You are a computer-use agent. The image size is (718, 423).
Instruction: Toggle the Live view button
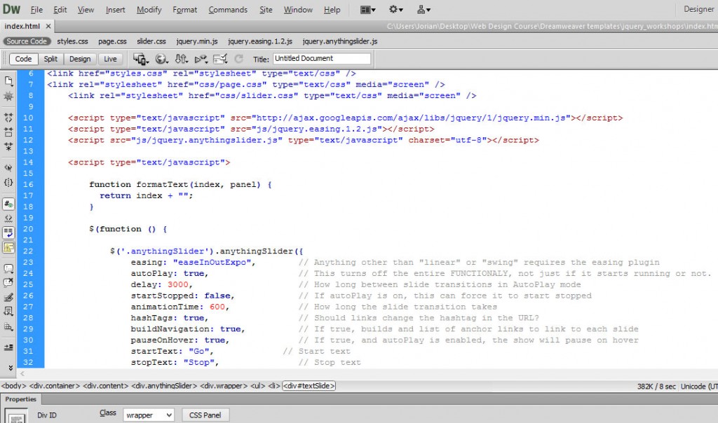(111, 59)
